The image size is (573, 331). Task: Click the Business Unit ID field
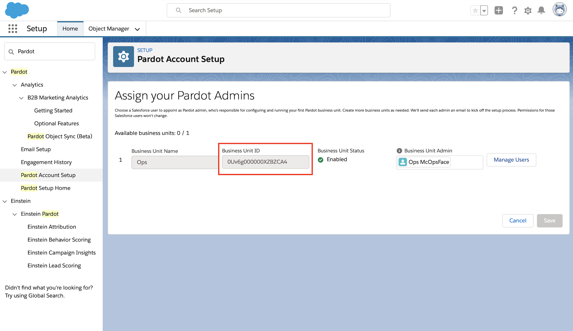[266, 162]
